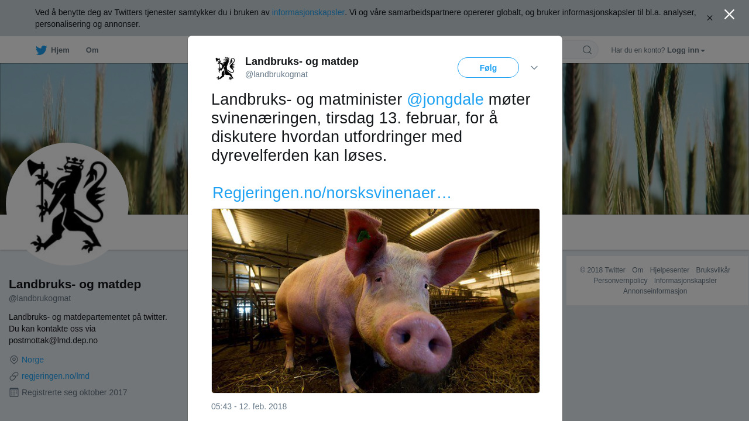Open the informasjonskapsler link in banner
This screenshot has height=421, width=749.
[308, 12]
